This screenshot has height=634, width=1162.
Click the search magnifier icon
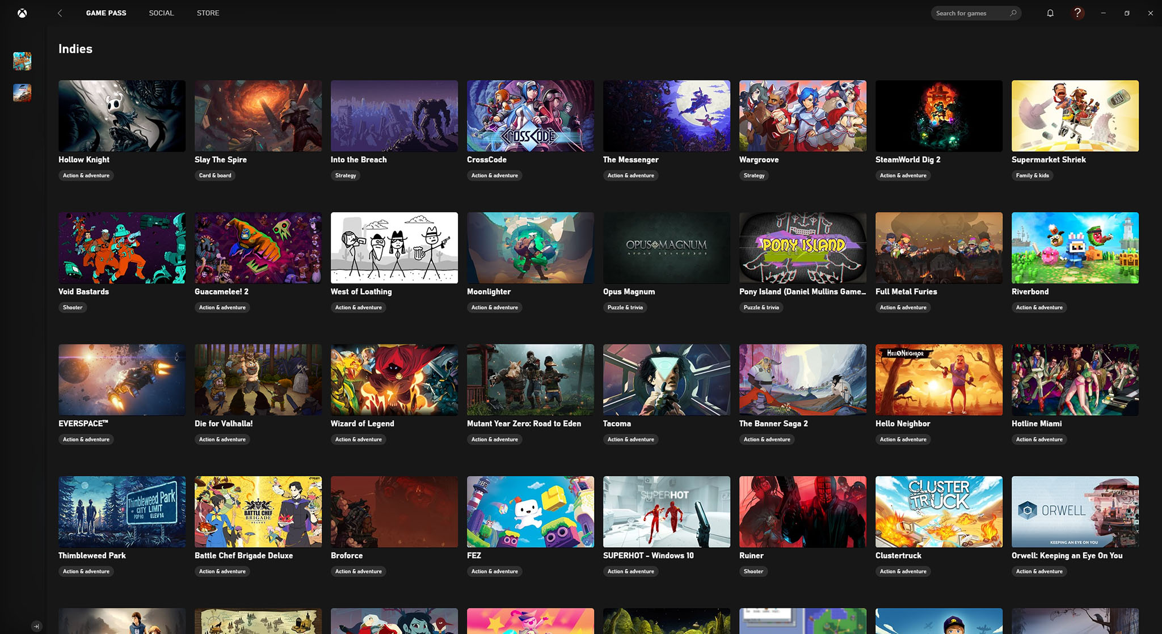tap(1013, 13)
